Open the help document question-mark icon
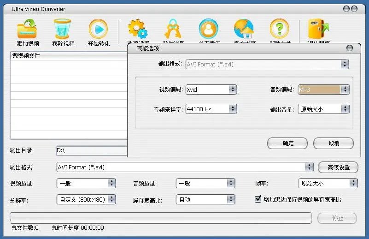This screenshot has height=239, width=369. click(x=280, y=29)
